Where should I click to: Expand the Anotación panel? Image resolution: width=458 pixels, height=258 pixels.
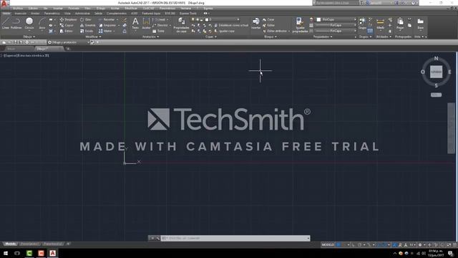[150, 37]
